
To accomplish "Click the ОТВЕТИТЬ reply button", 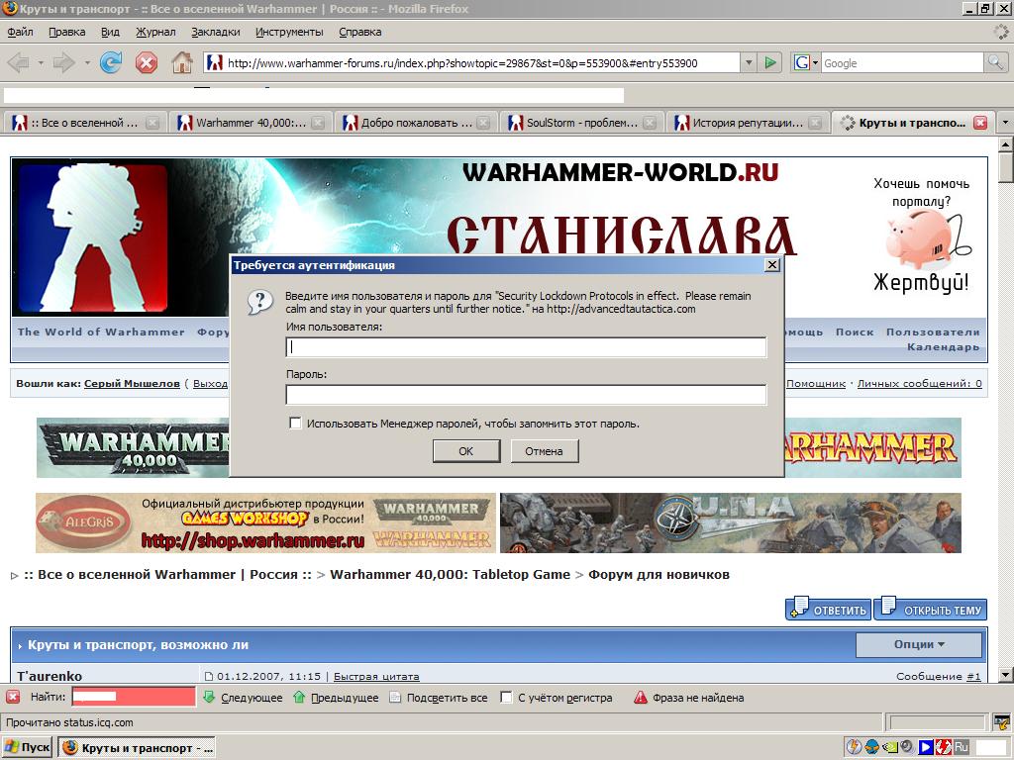I will (829, 609).
